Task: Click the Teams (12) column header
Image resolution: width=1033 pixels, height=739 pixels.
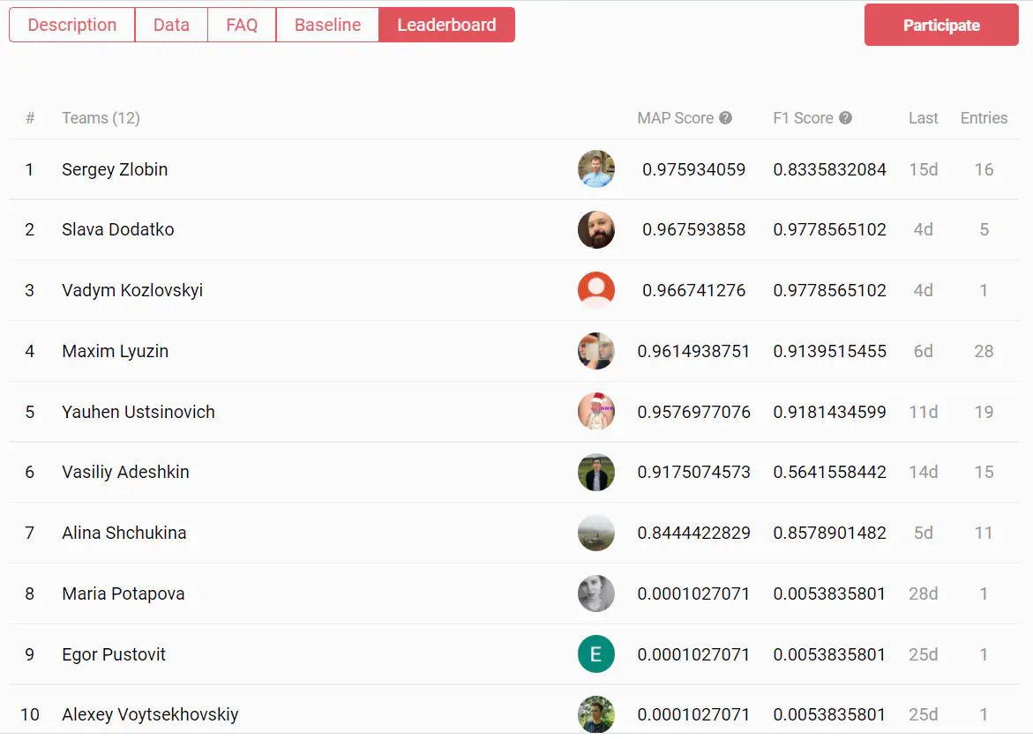Action: [101, 117]
